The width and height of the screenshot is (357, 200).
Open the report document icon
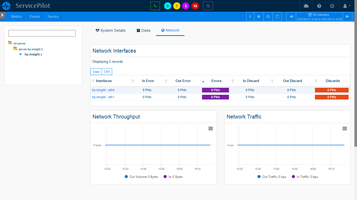click(277, 16)
